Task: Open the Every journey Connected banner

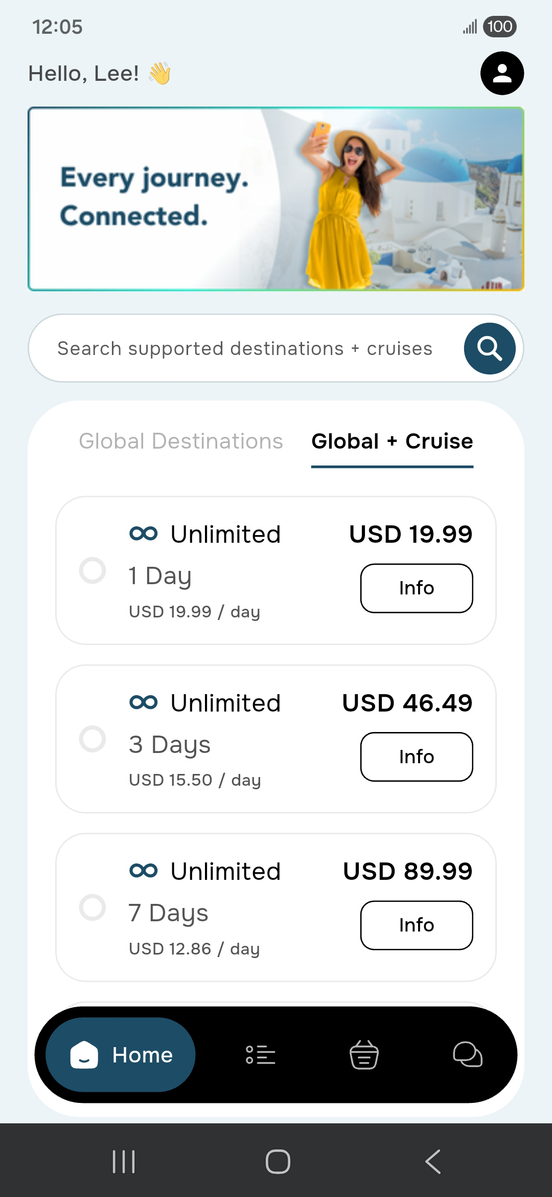Action: [x=276, y=199]
